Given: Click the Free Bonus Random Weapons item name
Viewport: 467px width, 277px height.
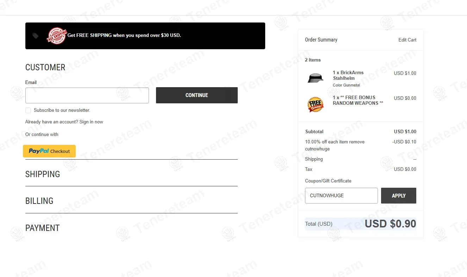Looking at the screenshot, I should click(x=358, y=101).
